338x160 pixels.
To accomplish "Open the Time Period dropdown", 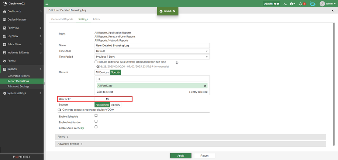I will click(x=152, y=57).
